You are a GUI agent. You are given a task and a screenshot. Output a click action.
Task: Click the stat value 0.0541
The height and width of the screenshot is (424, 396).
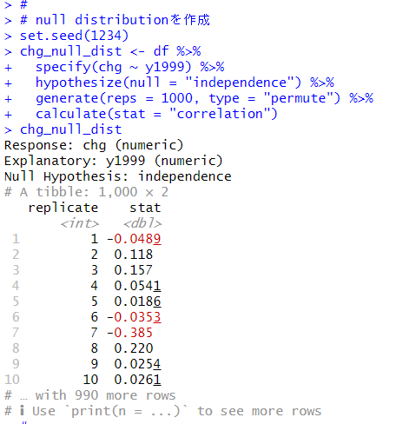click(137, 286)
